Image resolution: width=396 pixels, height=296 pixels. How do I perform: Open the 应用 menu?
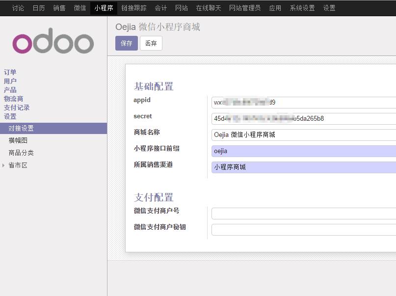coord(275,8)
